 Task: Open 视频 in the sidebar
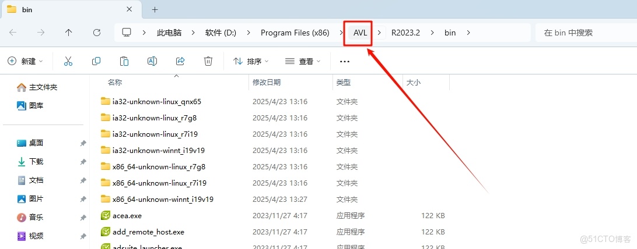30,236
